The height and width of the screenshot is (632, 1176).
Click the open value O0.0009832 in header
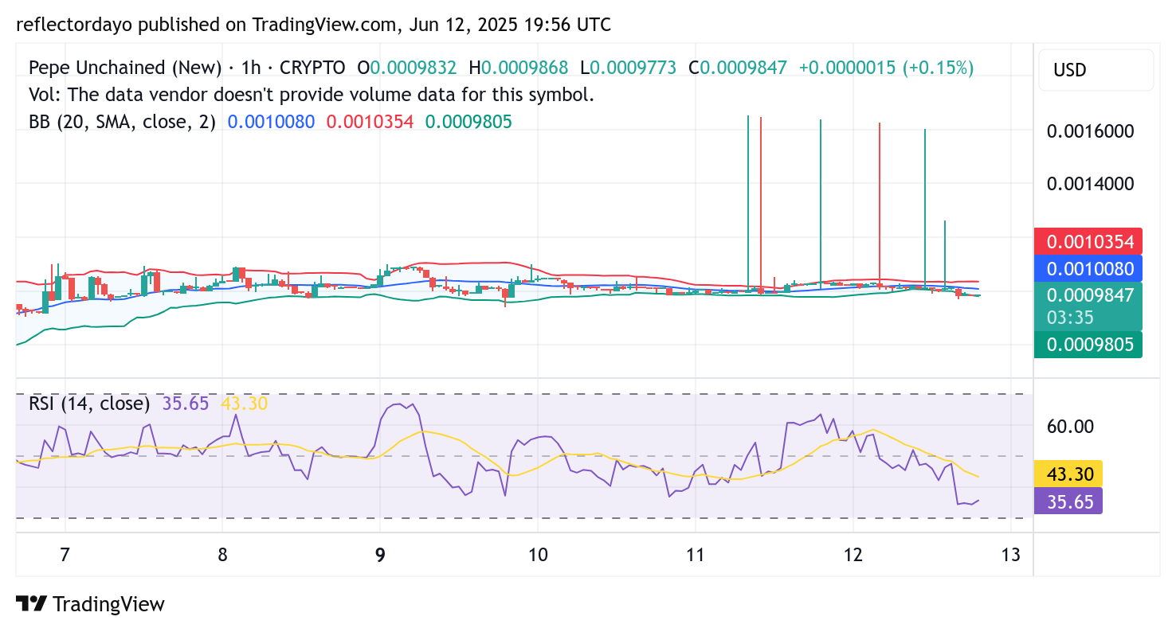point(406,68)
